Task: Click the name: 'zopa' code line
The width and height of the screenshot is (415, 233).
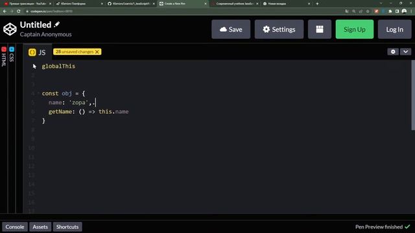Action: point(71,102)
